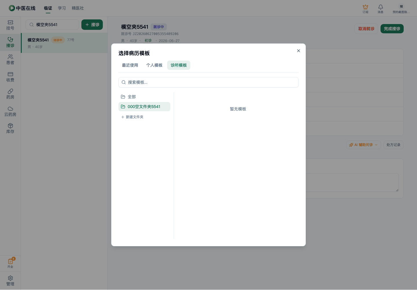Open the 管理 settings gear icon
This screenshot has width=417, height=290.
(10, 281)
